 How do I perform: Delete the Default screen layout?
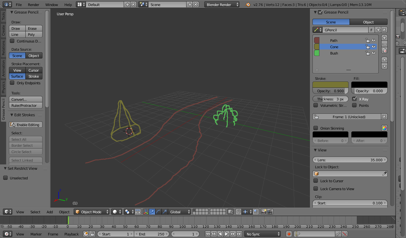tap(134, 5)
